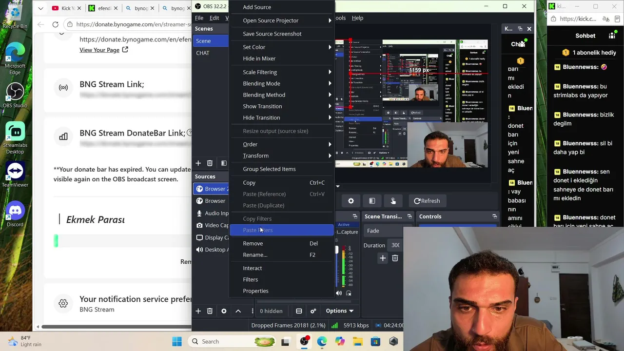
Task: Click the Refresh button in OBS
Action: pyautogui.click(x=427, y=201)
